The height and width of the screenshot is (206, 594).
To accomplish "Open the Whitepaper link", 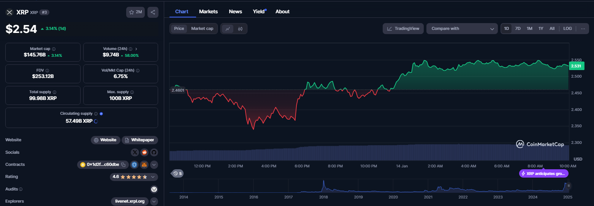I will [140, 140].
